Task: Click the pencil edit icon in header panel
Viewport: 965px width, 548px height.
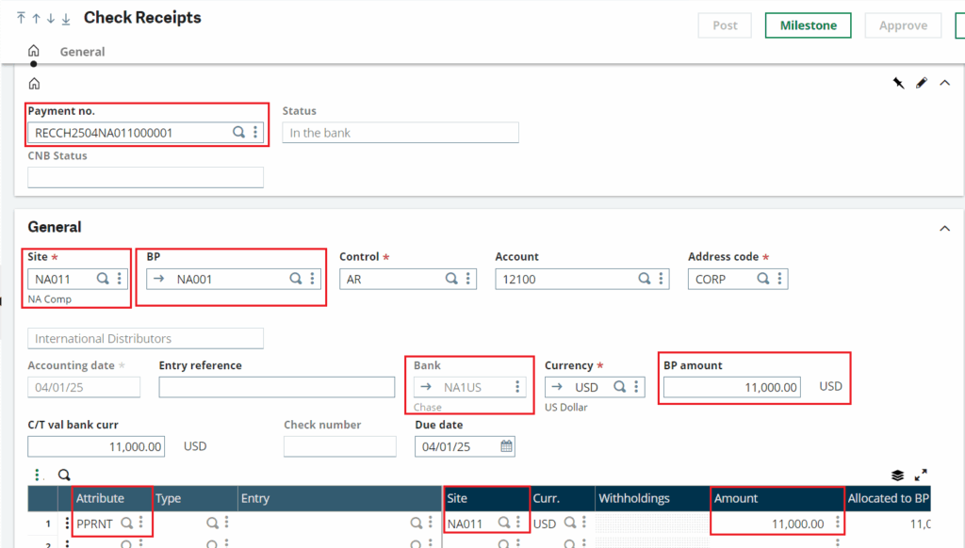Action: (922, 83)
